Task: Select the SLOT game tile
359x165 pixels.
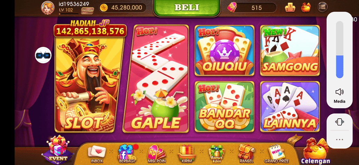Action: (90, 78)
